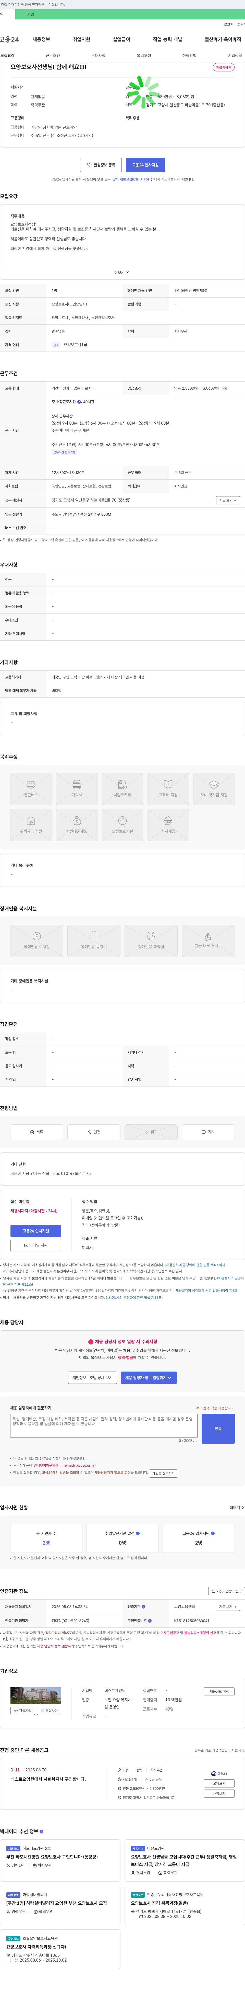Click the 관심정보 등록 heart button
Image resolution: width=245 pixels, height=1992 pixels.
101,165
